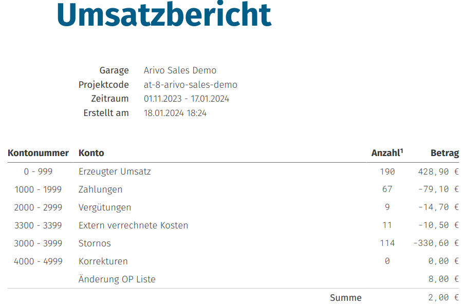Click the 428,90 € amount
The width and height of the screenshot is (463, 307).
point(438,171)
